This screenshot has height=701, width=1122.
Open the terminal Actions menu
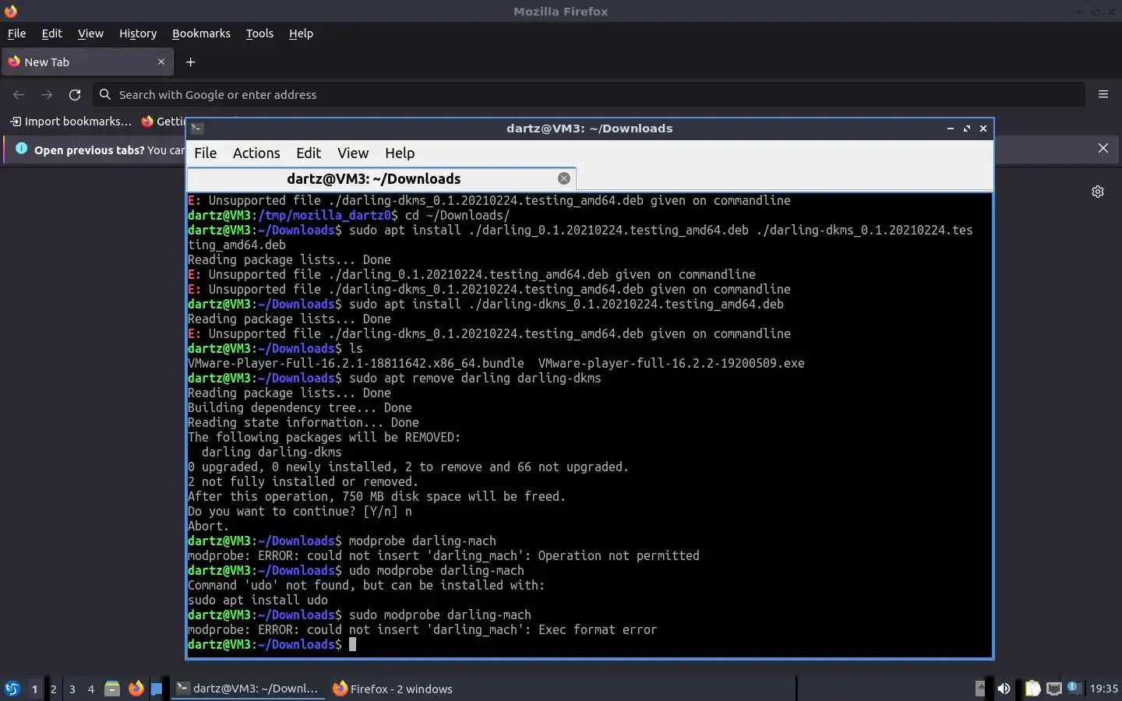click(256, 153)
